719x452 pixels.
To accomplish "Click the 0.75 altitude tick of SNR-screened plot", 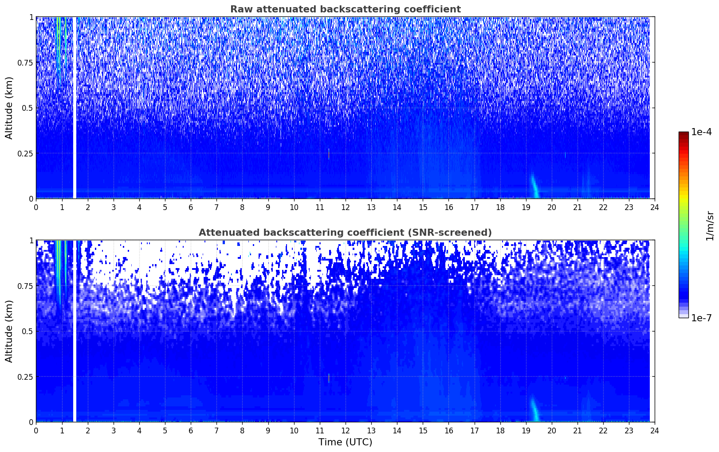I will [25, 286].
